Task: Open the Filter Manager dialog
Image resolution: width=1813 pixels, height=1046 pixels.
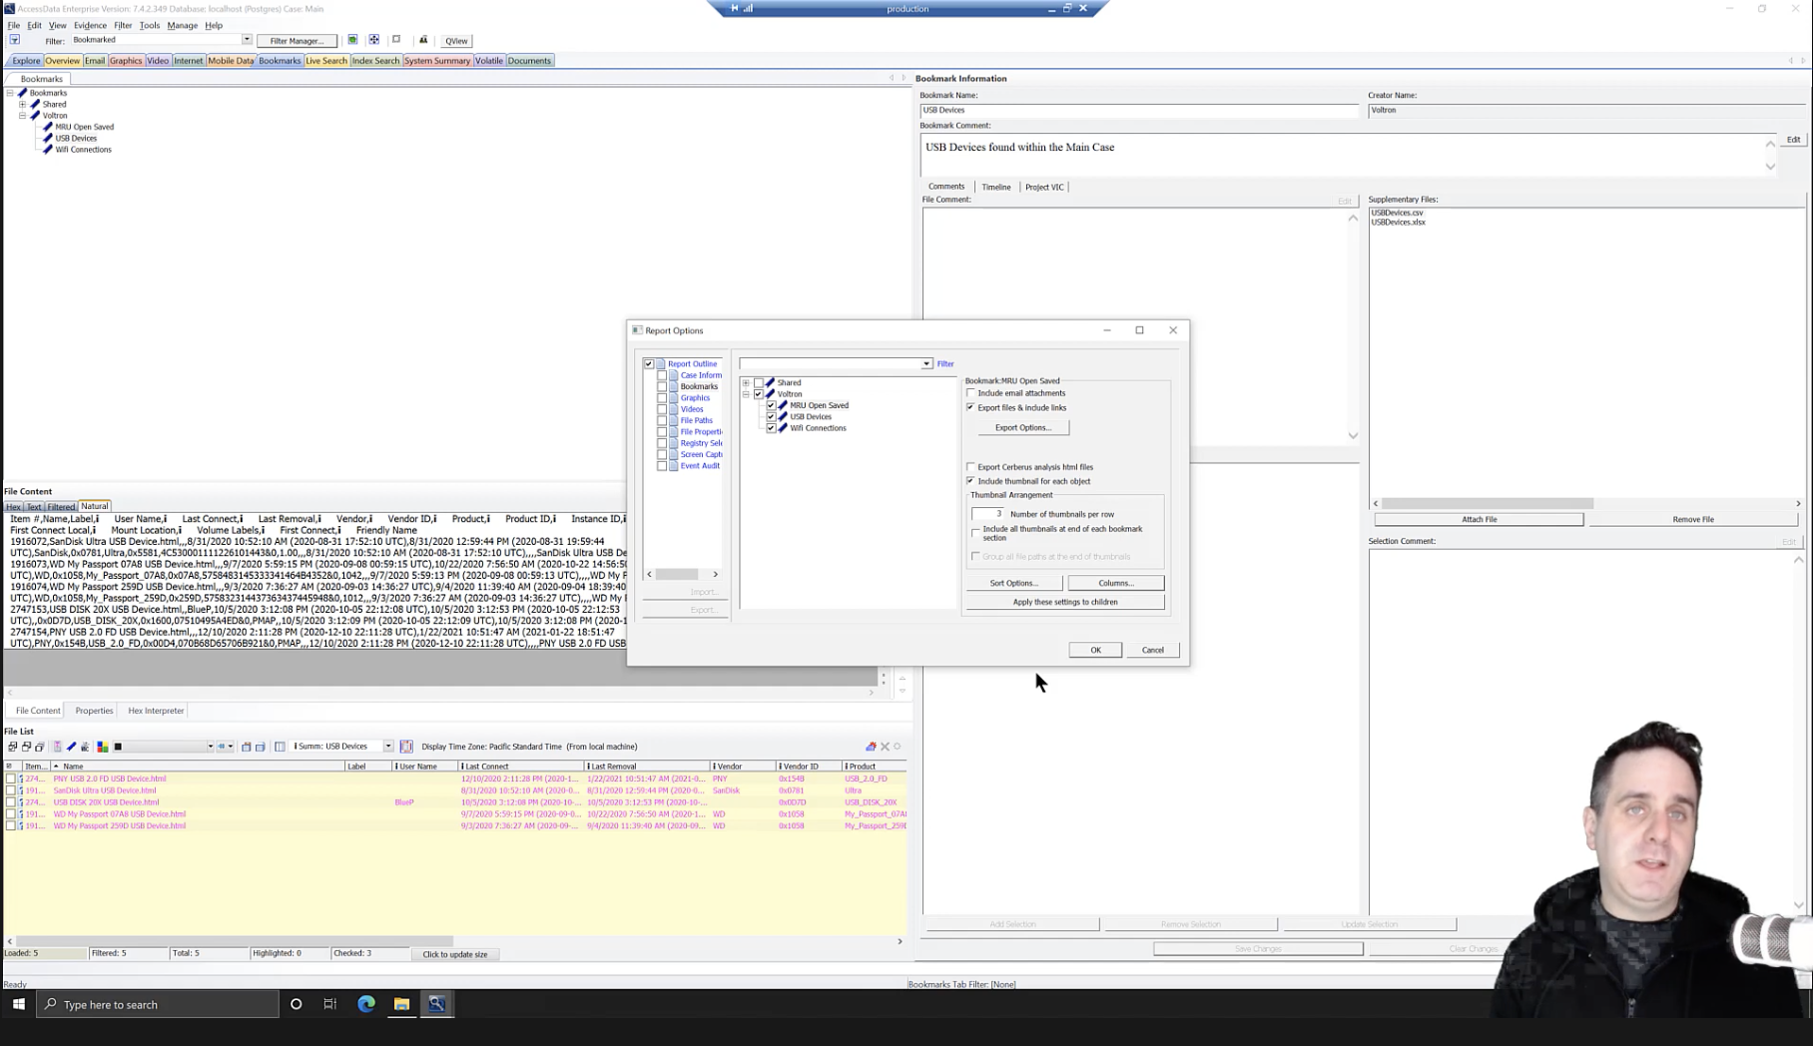Action: point(298,41)
